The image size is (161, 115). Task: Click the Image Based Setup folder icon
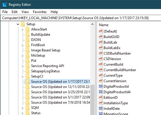[27, 50]
